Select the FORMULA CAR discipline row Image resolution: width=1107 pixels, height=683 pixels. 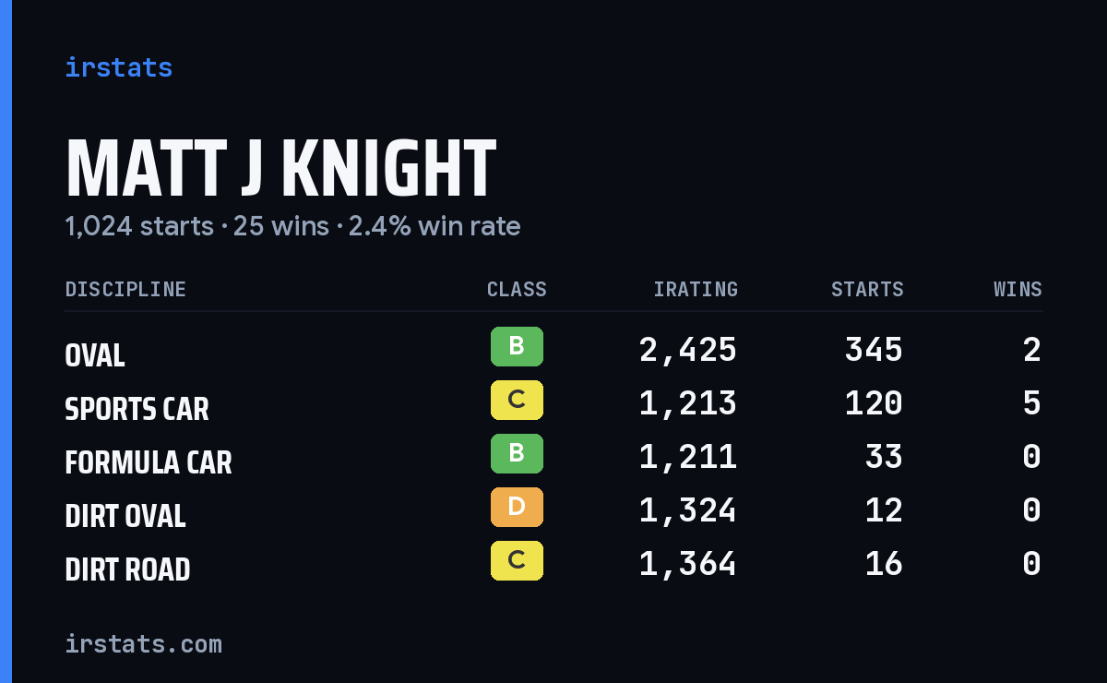tap(553, 457)
